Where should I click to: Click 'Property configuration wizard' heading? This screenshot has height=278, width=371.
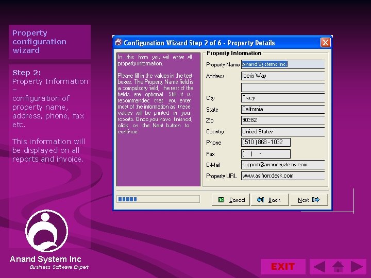(39, 42)
